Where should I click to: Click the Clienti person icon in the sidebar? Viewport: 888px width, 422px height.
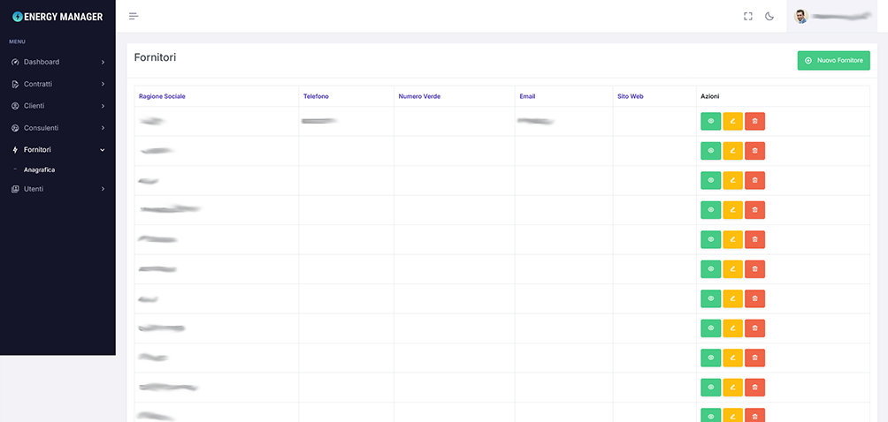15,106
